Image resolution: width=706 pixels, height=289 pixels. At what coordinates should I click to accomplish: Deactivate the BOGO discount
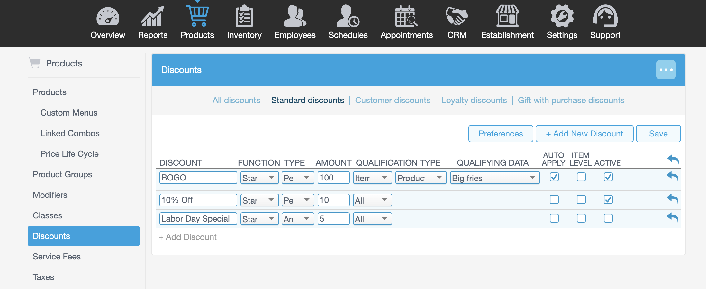pyautogui.click(x=608, y=177)
